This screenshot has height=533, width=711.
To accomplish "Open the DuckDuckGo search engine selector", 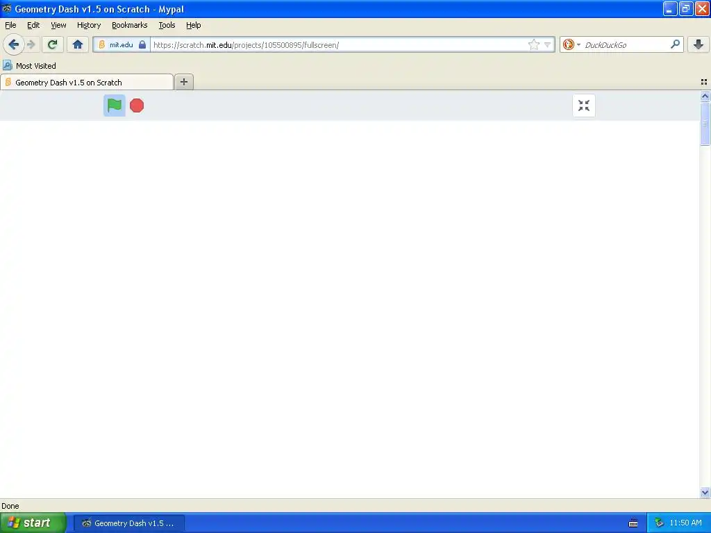I will 571,44.
